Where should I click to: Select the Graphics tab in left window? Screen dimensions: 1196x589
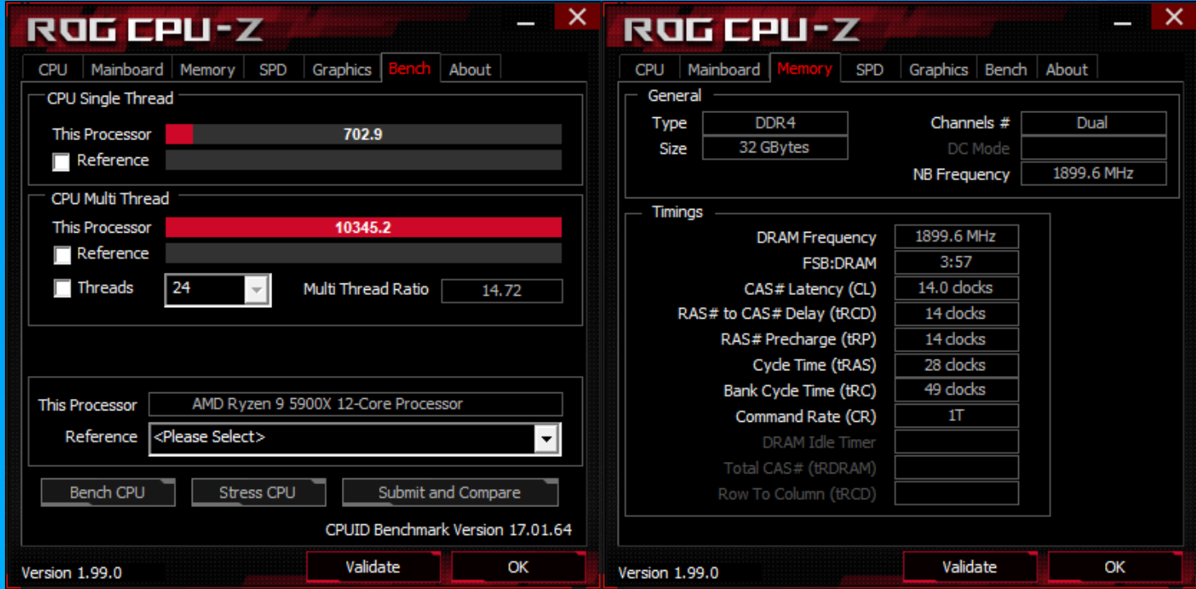342,70
